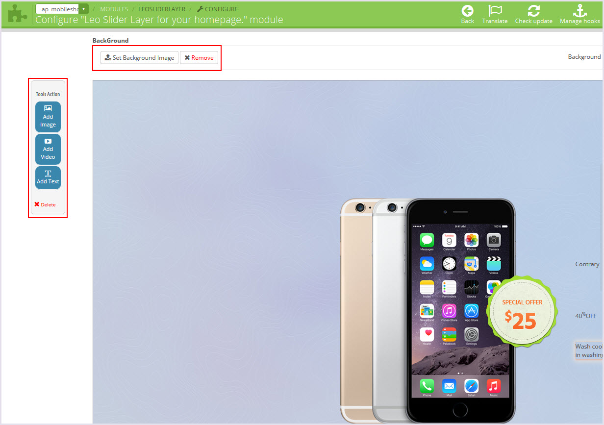Go to the CONFIGURE breadcrumb item
This screenshot has height=425, width=604.
point(217,9)
